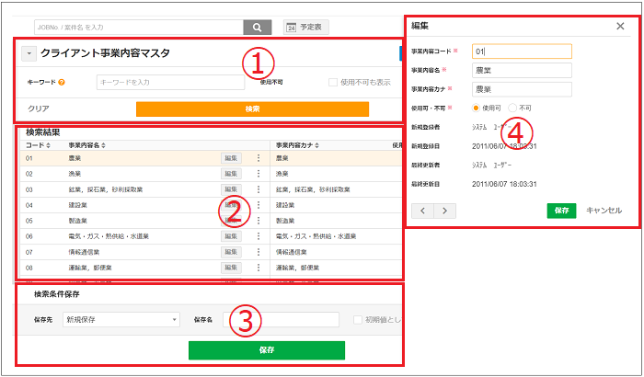644x377 pixels.
Task: Sort results by 事業内容カナ column header
Action: pyautogui.click(x=300, y=144)
